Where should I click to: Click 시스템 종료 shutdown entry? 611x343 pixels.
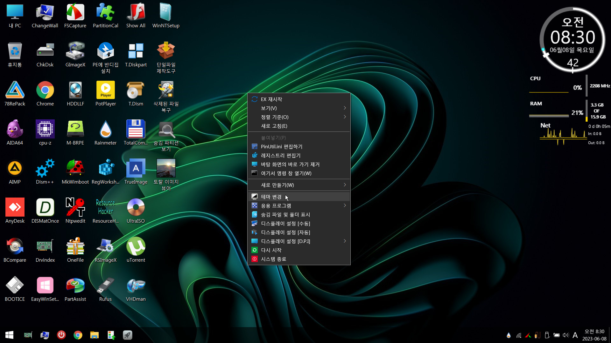(x=299, y=259)
